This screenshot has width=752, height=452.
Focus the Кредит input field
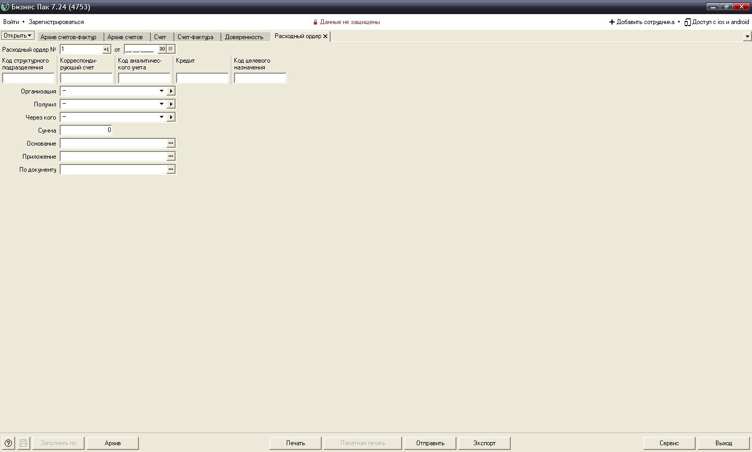tap(202, 78)
